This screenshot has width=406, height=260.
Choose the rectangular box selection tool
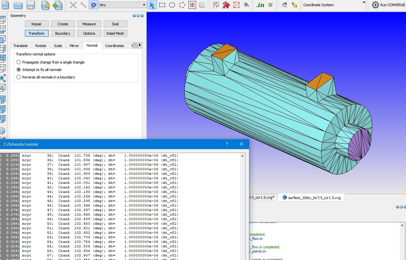pyautogui.click(x=162, y=5)
